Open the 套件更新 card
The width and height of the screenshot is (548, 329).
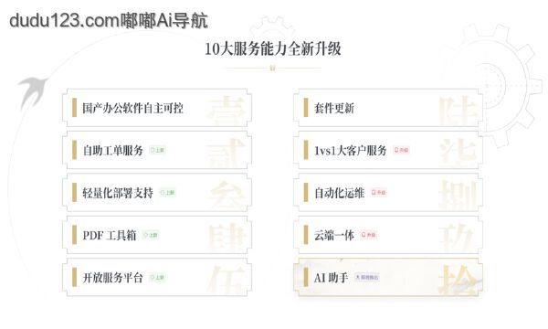388,108
